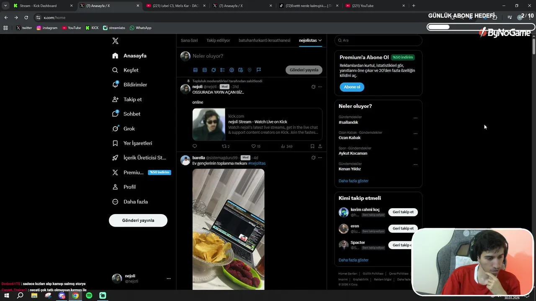Open Spotify from taskbar
The image size is (536, 301).
pos(89,296)
